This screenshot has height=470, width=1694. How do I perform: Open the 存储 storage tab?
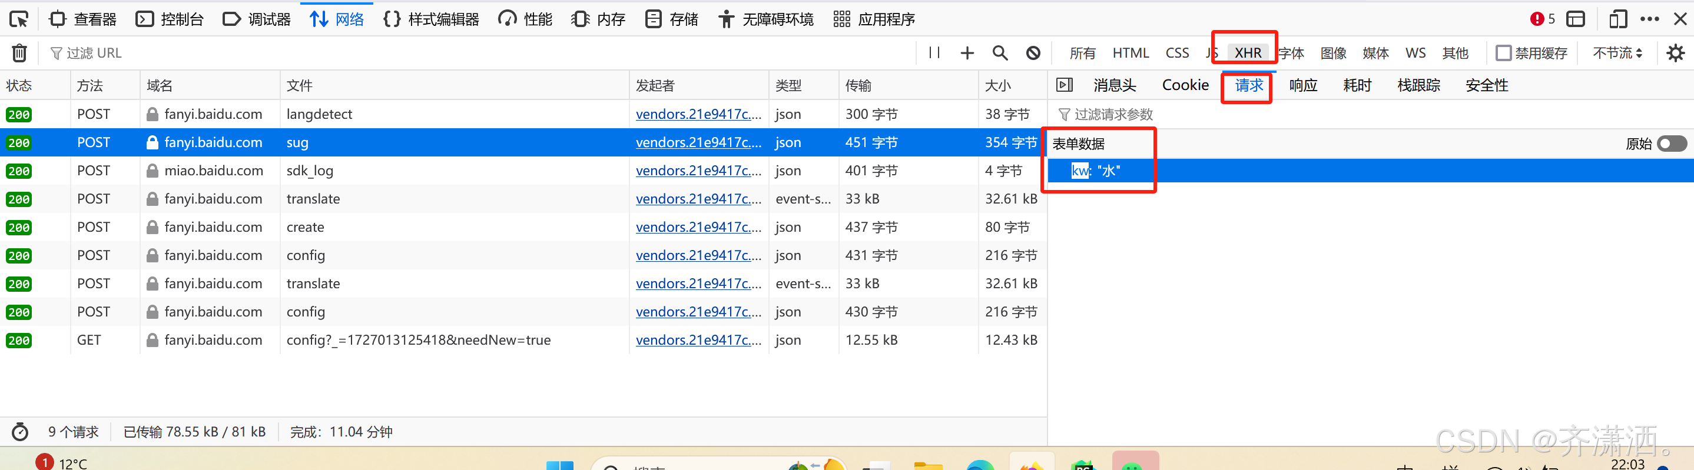pos(672,19)
